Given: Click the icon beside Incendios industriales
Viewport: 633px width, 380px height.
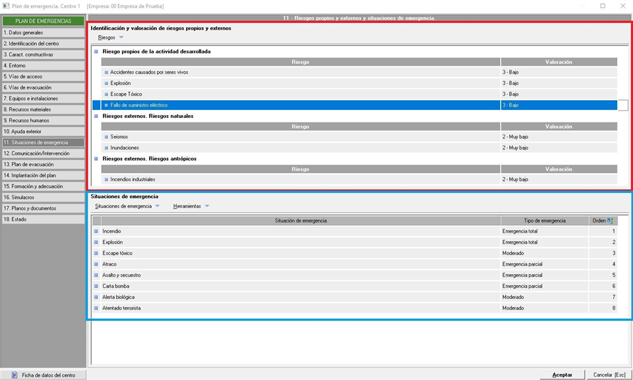Looking at the screenshot, I should coord(106,180).
